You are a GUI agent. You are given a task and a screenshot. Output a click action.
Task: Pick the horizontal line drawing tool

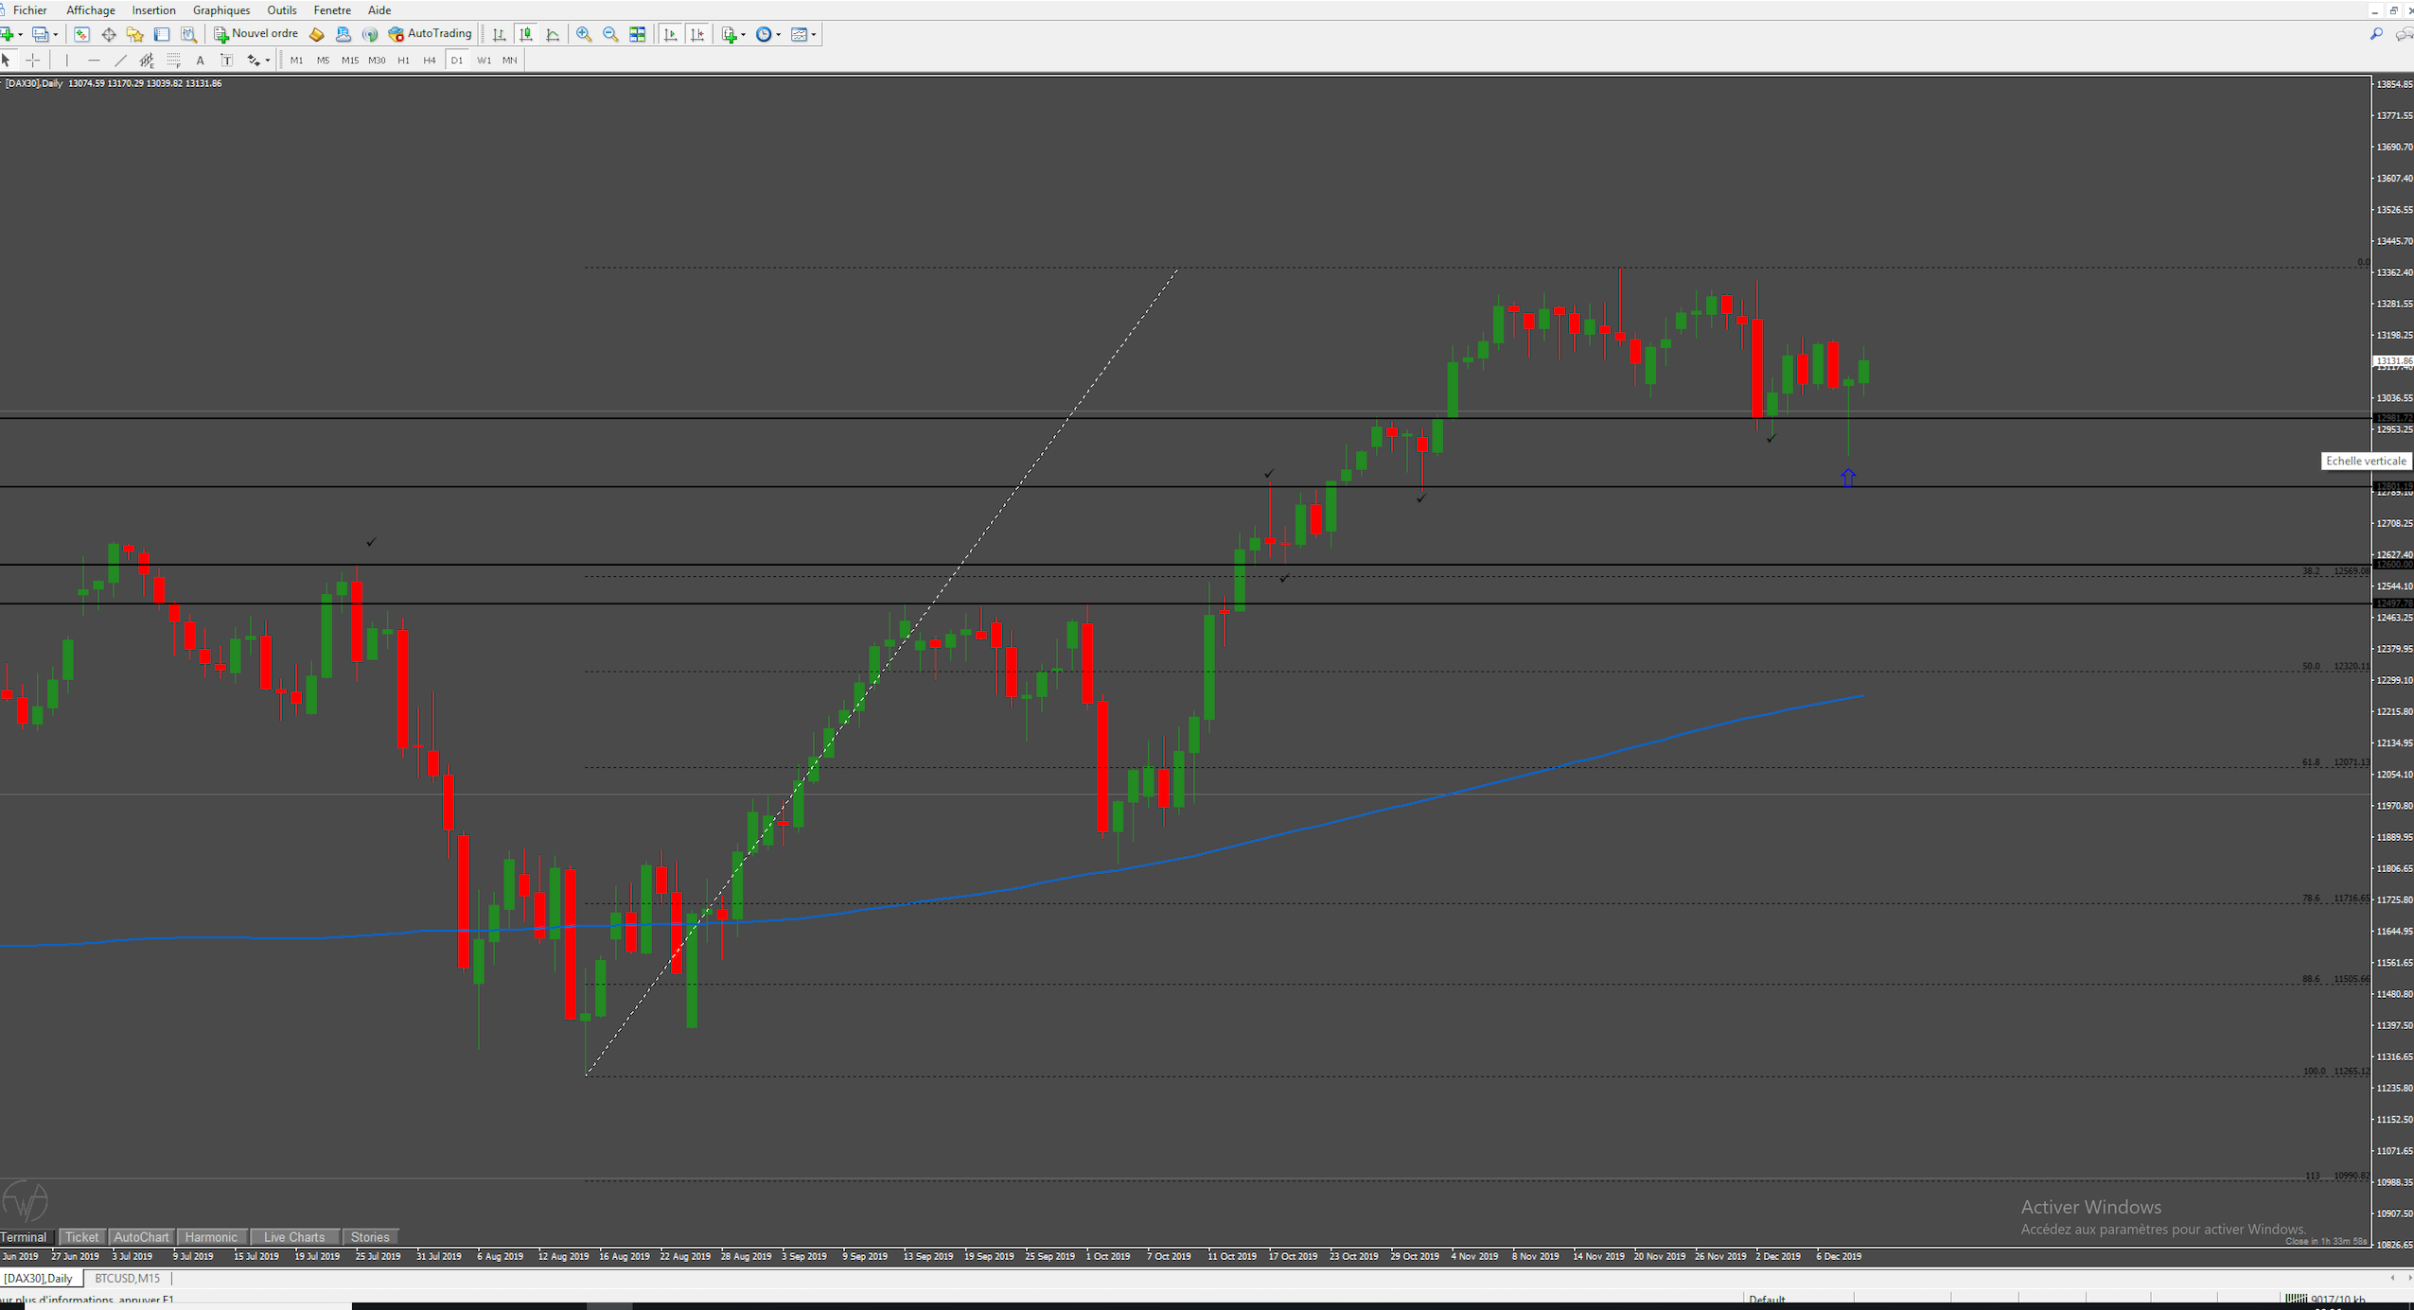pyautogui.click(x=94, y=61)
